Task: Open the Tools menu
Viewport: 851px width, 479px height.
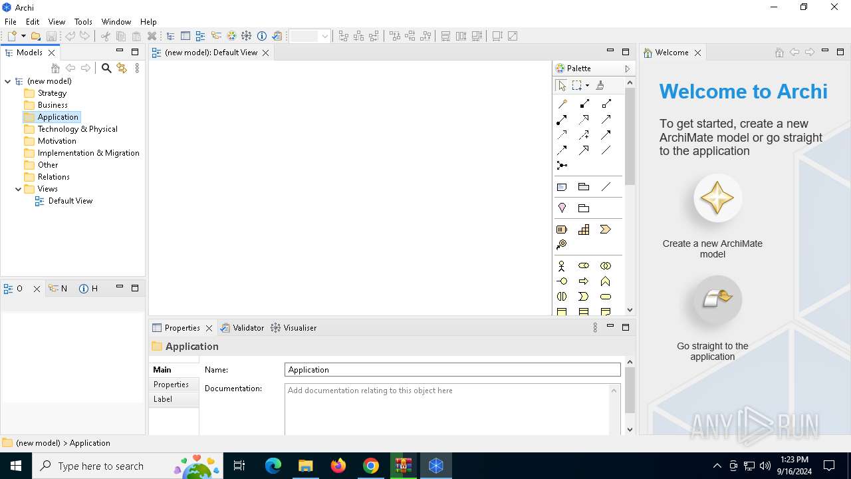Action: (83, 21)
